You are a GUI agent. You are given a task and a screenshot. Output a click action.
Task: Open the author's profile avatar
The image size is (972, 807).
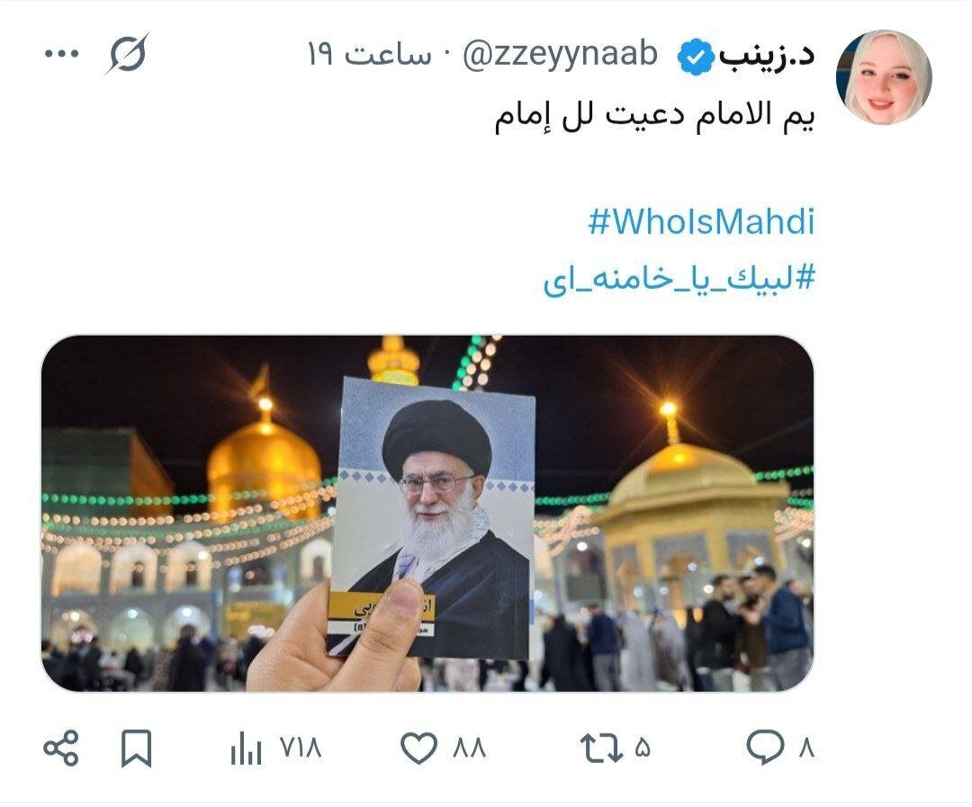[x=884, y=77]
